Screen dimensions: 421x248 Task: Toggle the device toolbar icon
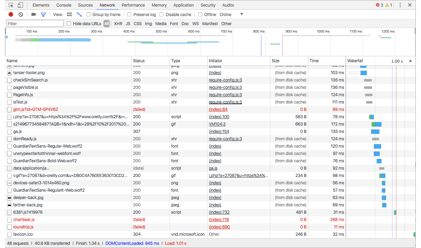[x=20, y=5]
